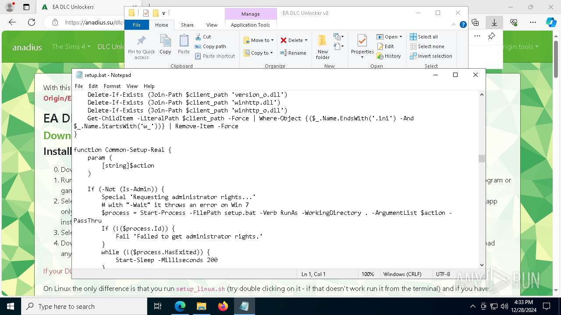Open Firefox from taskbar
Screen dimensions: 561x315
(x=223, y=306)
